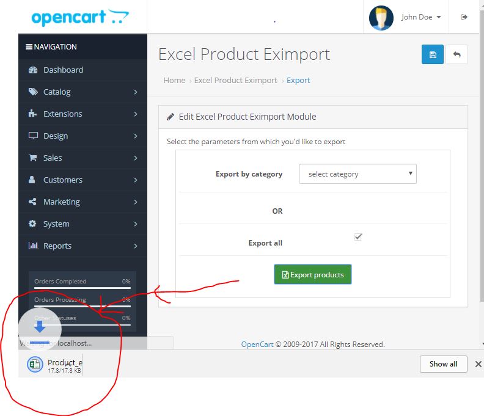Click the back arrow return button

pos(457,54)
